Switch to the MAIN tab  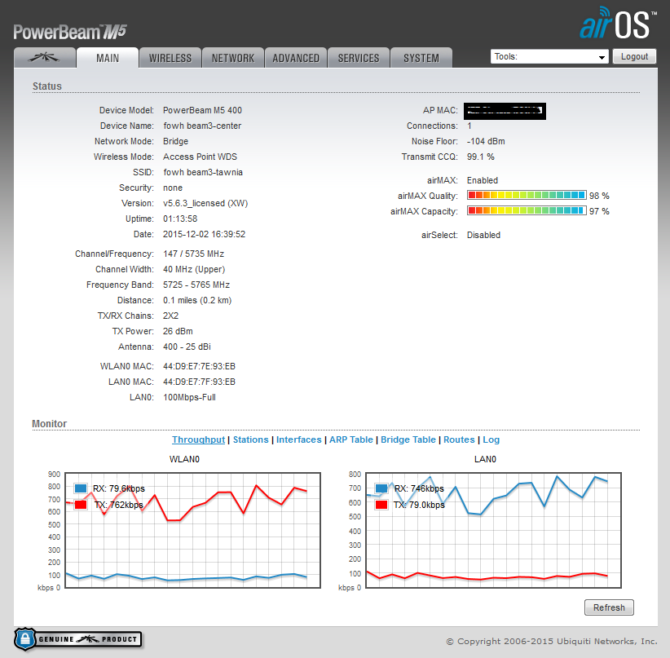(x=107, y=58)
